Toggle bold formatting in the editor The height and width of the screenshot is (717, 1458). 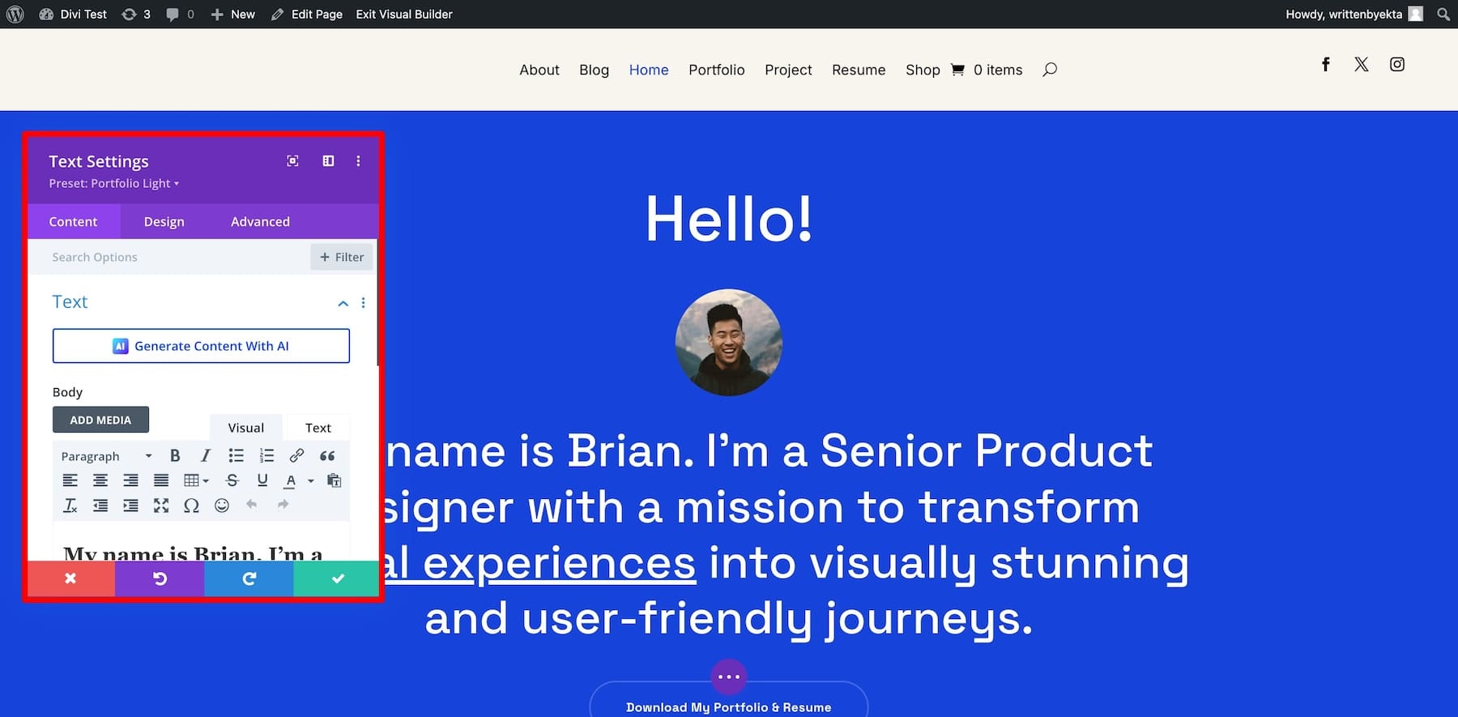point(175,456)
